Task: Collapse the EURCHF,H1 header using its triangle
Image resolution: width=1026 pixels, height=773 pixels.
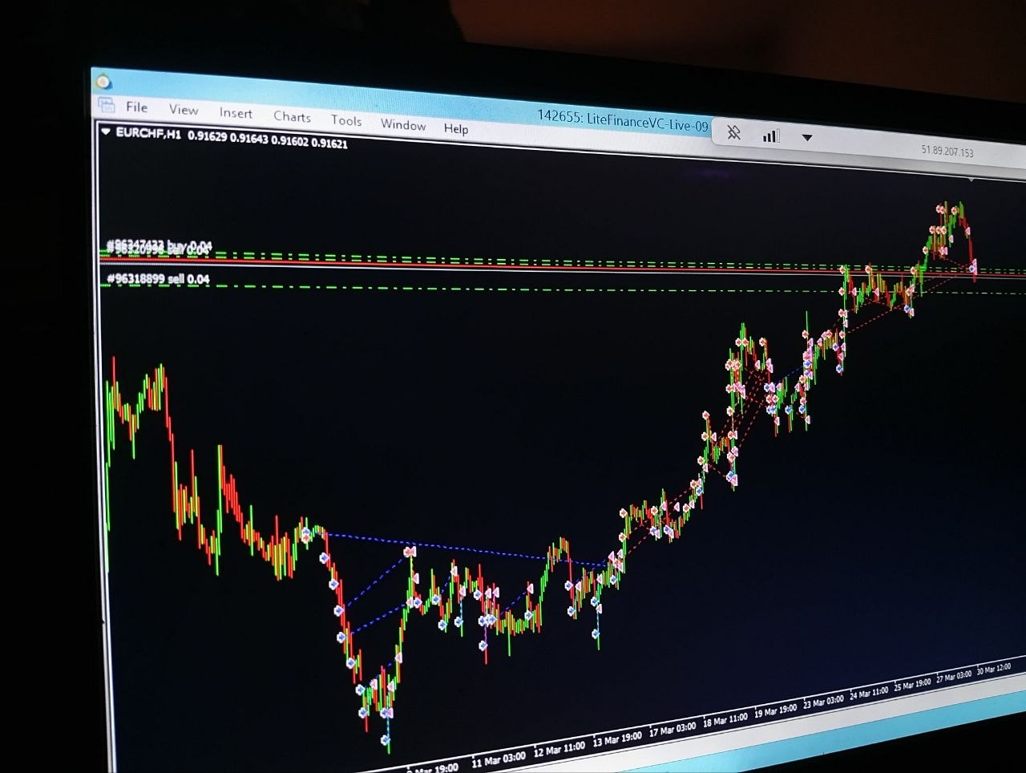Action: pos(107,132)
